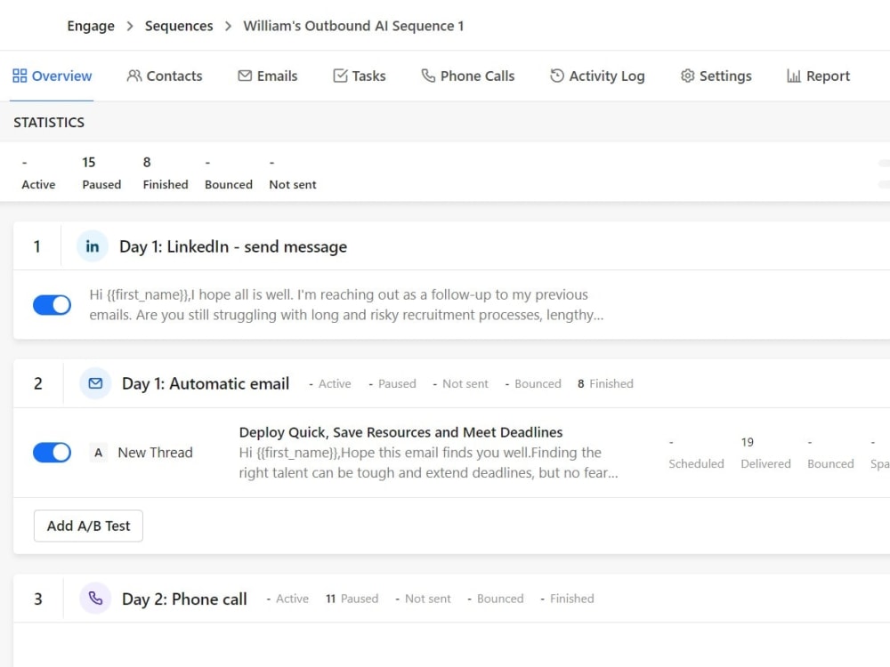Click 11 Paused in Phone call header
The height and width of the screenshot is (667, 890).
[352, 599]
